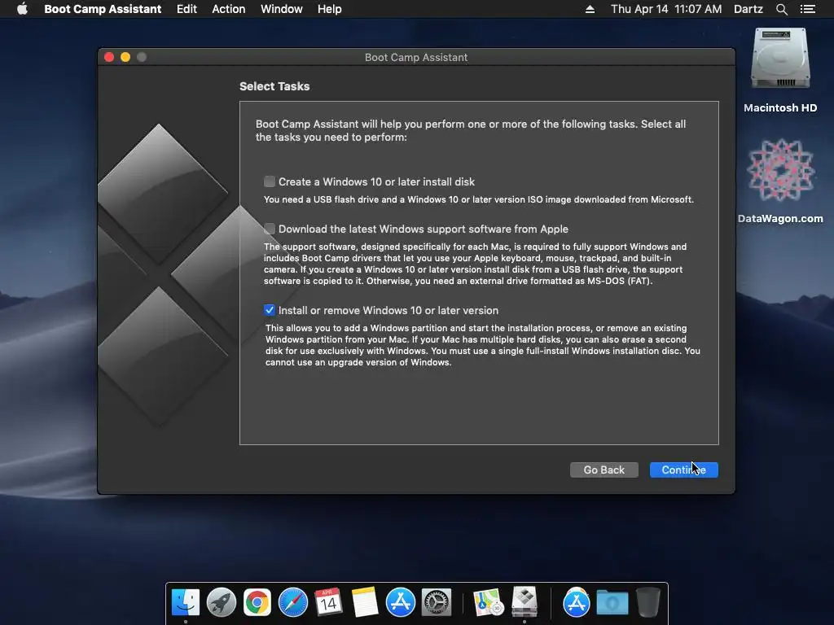
Task: Click Boot Camp Assistant icon in Dock
Action: click(x=525, y=601)
